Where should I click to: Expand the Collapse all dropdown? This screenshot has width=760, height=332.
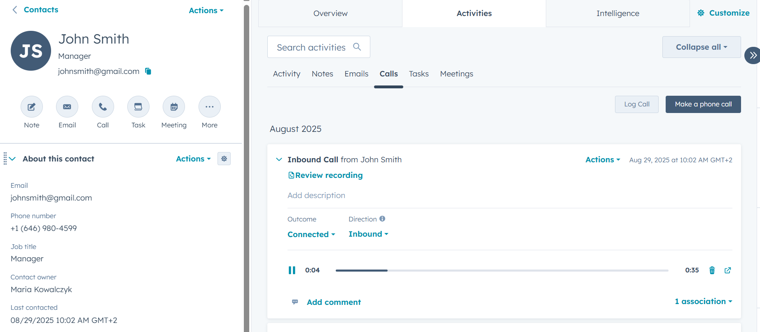701,47
